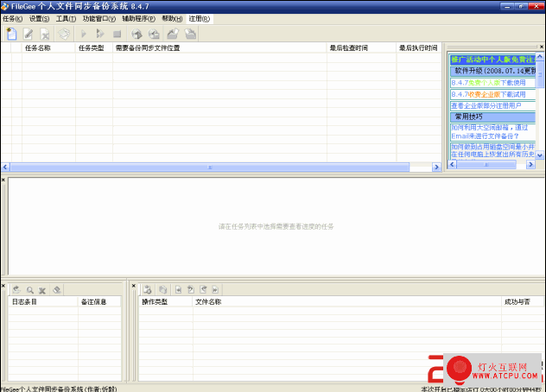
Task: Click the 日志条目 column header
Action: pos(43,302)
